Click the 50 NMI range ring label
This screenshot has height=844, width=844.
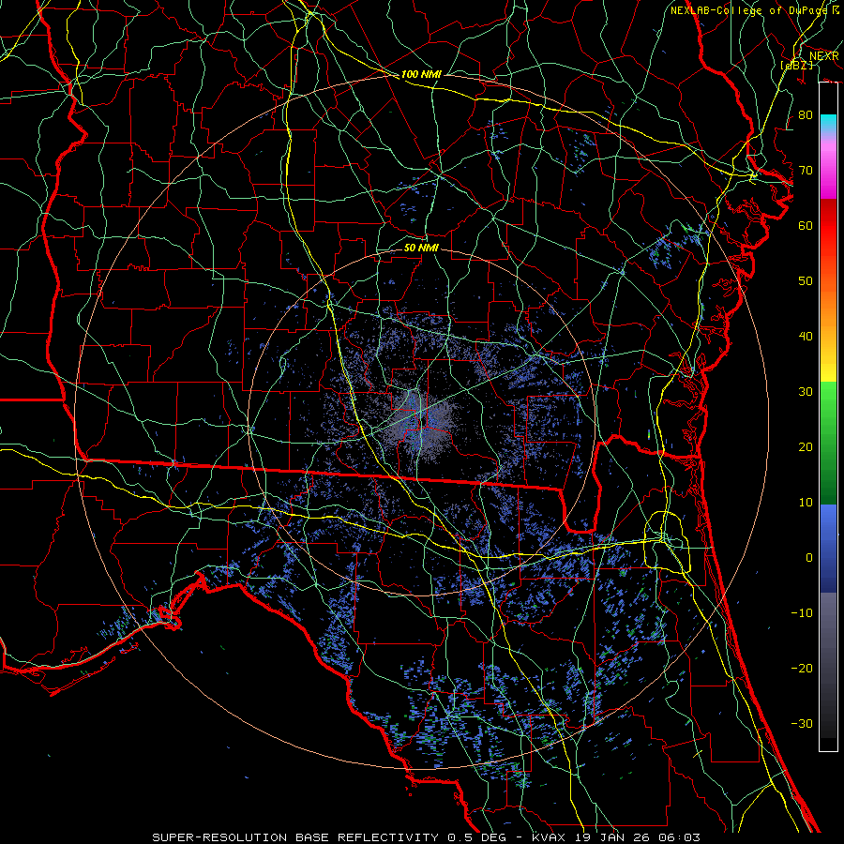[421, 249]
